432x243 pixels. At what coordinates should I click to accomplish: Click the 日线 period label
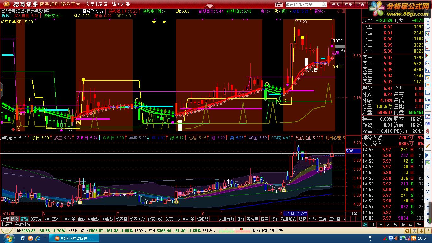[x=353, y=214]
